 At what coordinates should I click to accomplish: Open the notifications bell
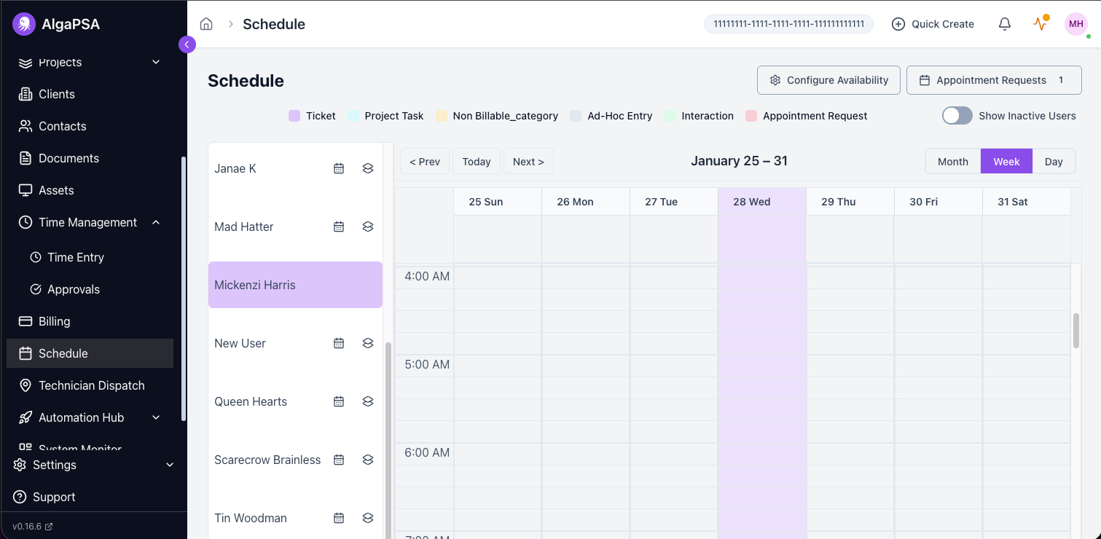point(1005,24)
